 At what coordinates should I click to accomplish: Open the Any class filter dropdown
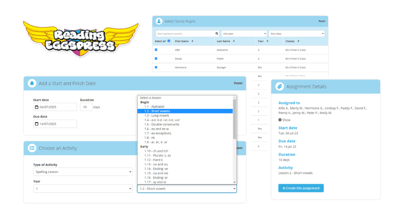tap(297, 34)
